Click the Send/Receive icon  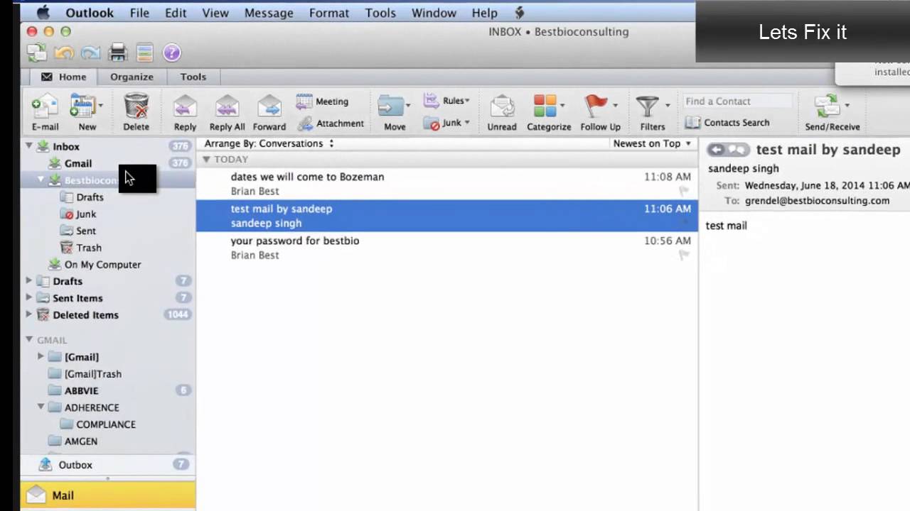tap(828, 106)
